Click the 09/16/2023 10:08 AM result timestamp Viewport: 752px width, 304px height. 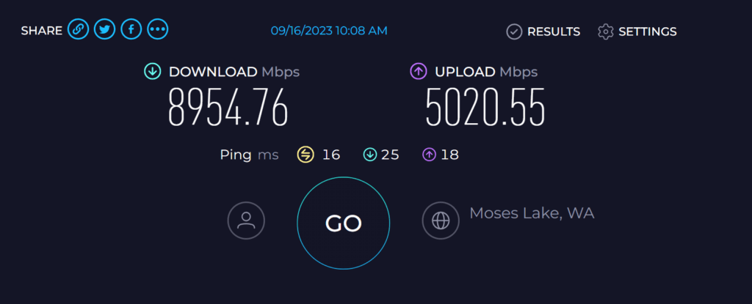coord(329,31)
